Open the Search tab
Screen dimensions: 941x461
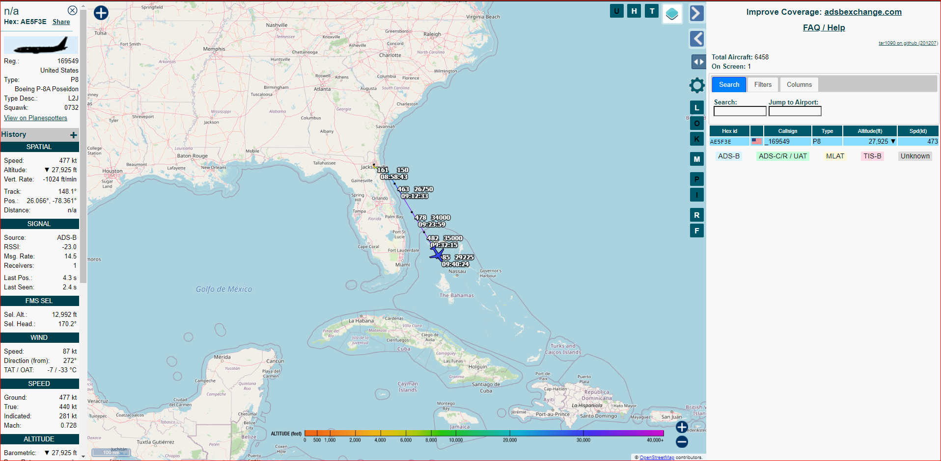[729, 84]
